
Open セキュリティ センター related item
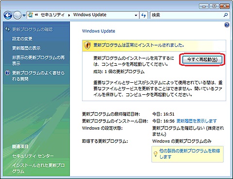33,156
